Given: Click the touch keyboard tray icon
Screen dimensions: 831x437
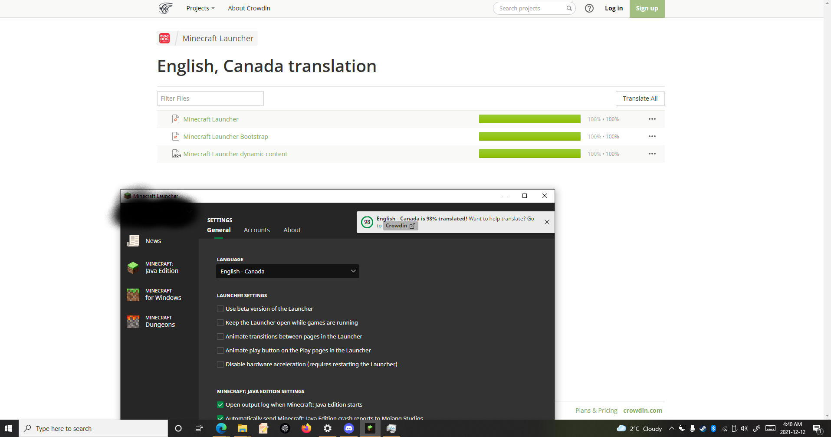Looking at the screenshot, I should tap(771, 429).
